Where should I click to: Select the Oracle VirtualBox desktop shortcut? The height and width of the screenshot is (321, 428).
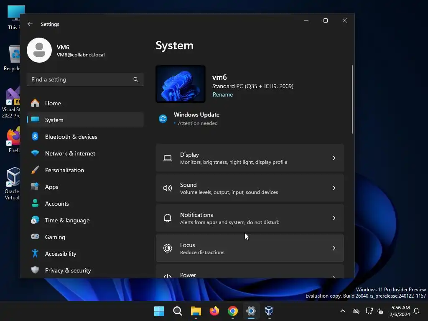[12, 183]
